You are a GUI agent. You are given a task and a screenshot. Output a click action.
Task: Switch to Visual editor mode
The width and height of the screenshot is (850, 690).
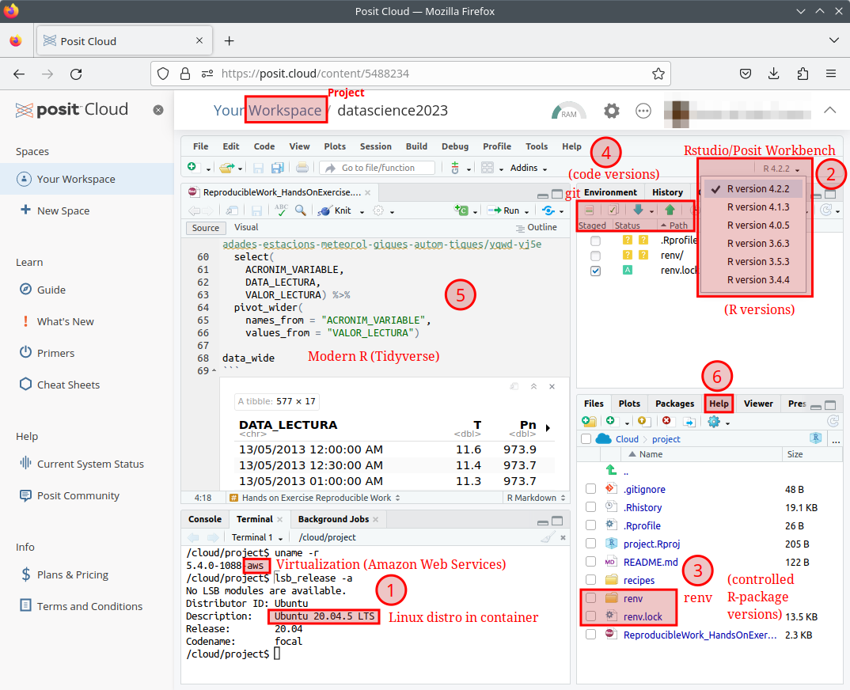pyautogui.click(x=246, y=227)
